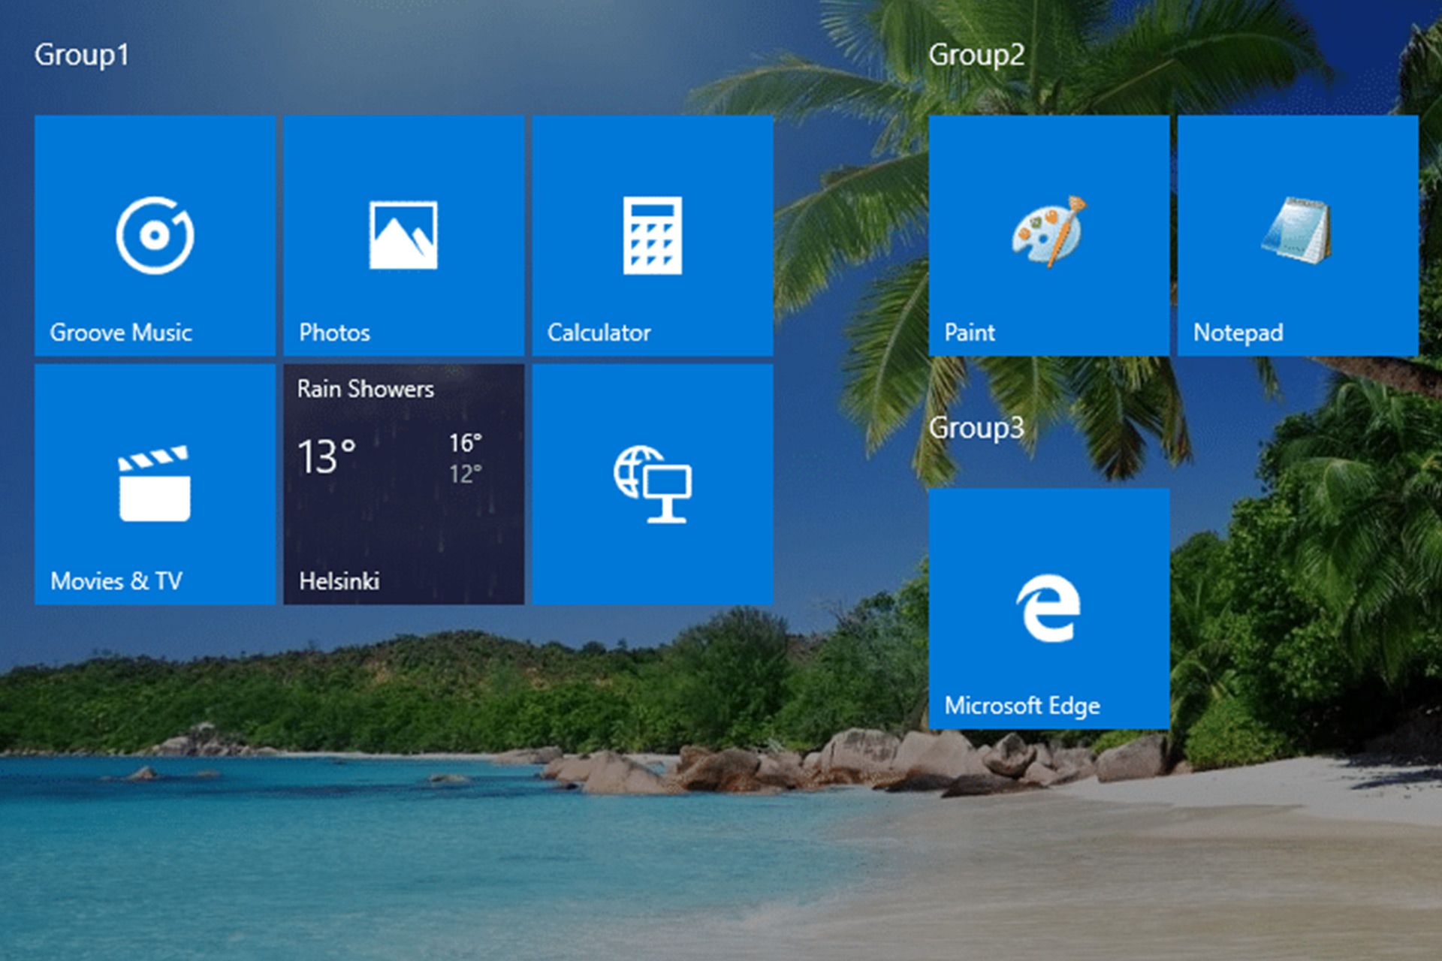Open the Calculator icon

pyautogui.click(x=652, y=235)
